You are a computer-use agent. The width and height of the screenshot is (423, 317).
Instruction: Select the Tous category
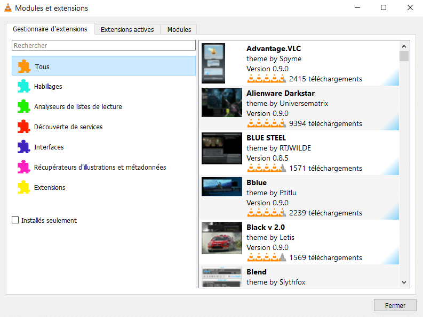tap(103, 65)
